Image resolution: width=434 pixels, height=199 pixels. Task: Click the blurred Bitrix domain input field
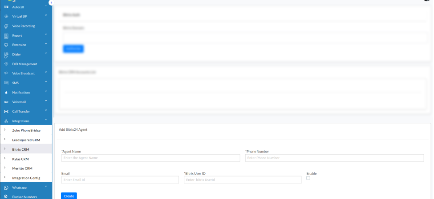[x=245, y=37]
